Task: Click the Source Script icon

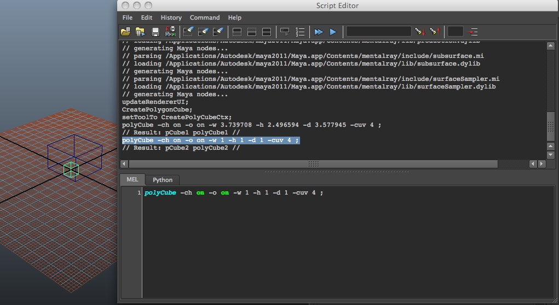Action: pyautogui.click(x=140, y=32)
